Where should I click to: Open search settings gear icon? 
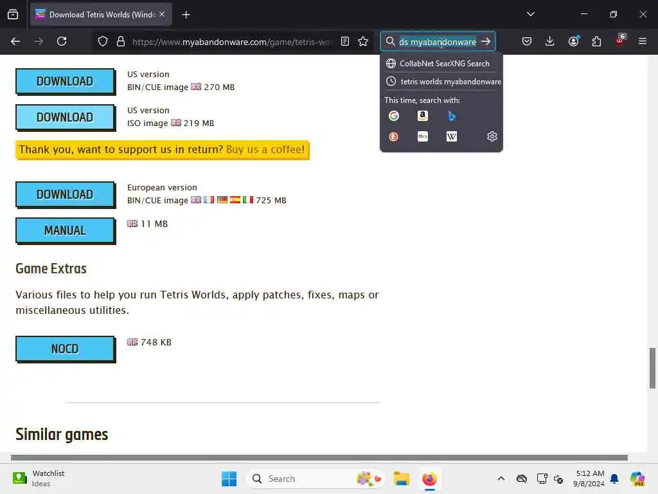492,136
